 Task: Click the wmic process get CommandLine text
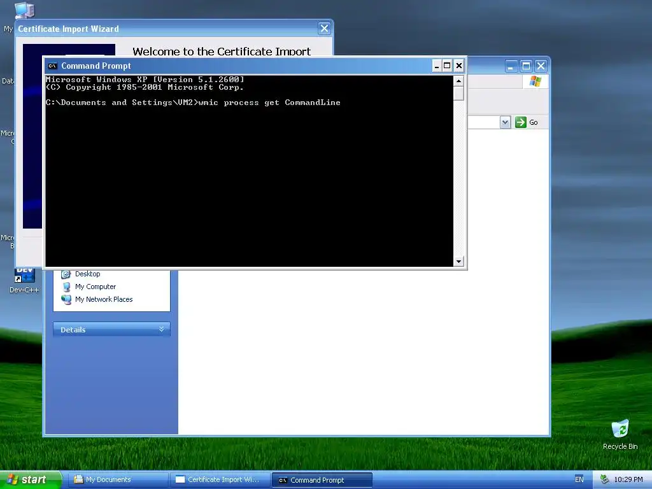[269, 103]
